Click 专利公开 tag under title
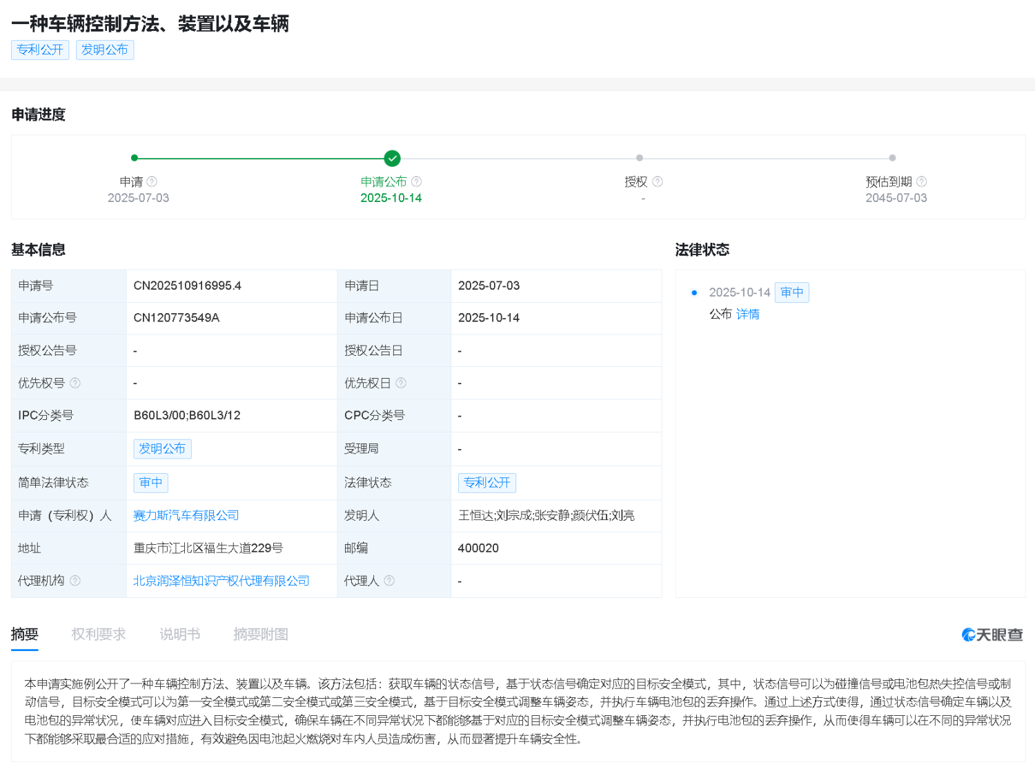The width and height of the screenshot is (1035, 769). click(40, 50)
